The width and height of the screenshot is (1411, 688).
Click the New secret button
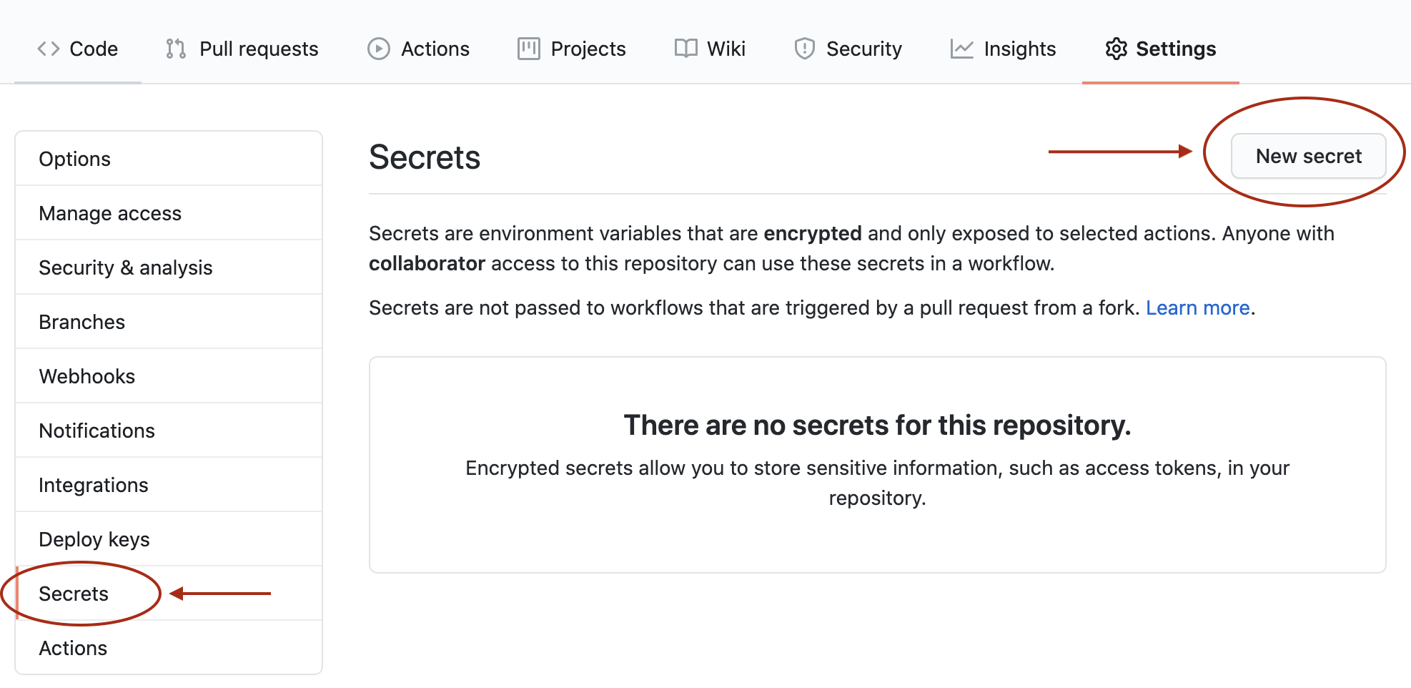pos(1308,156)
